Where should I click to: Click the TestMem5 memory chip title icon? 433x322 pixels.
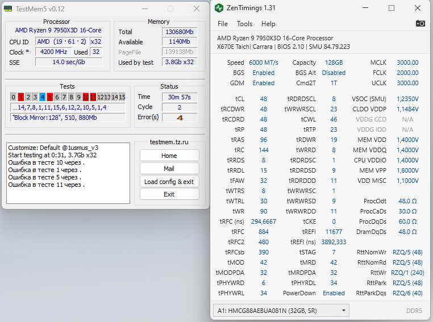8,9
